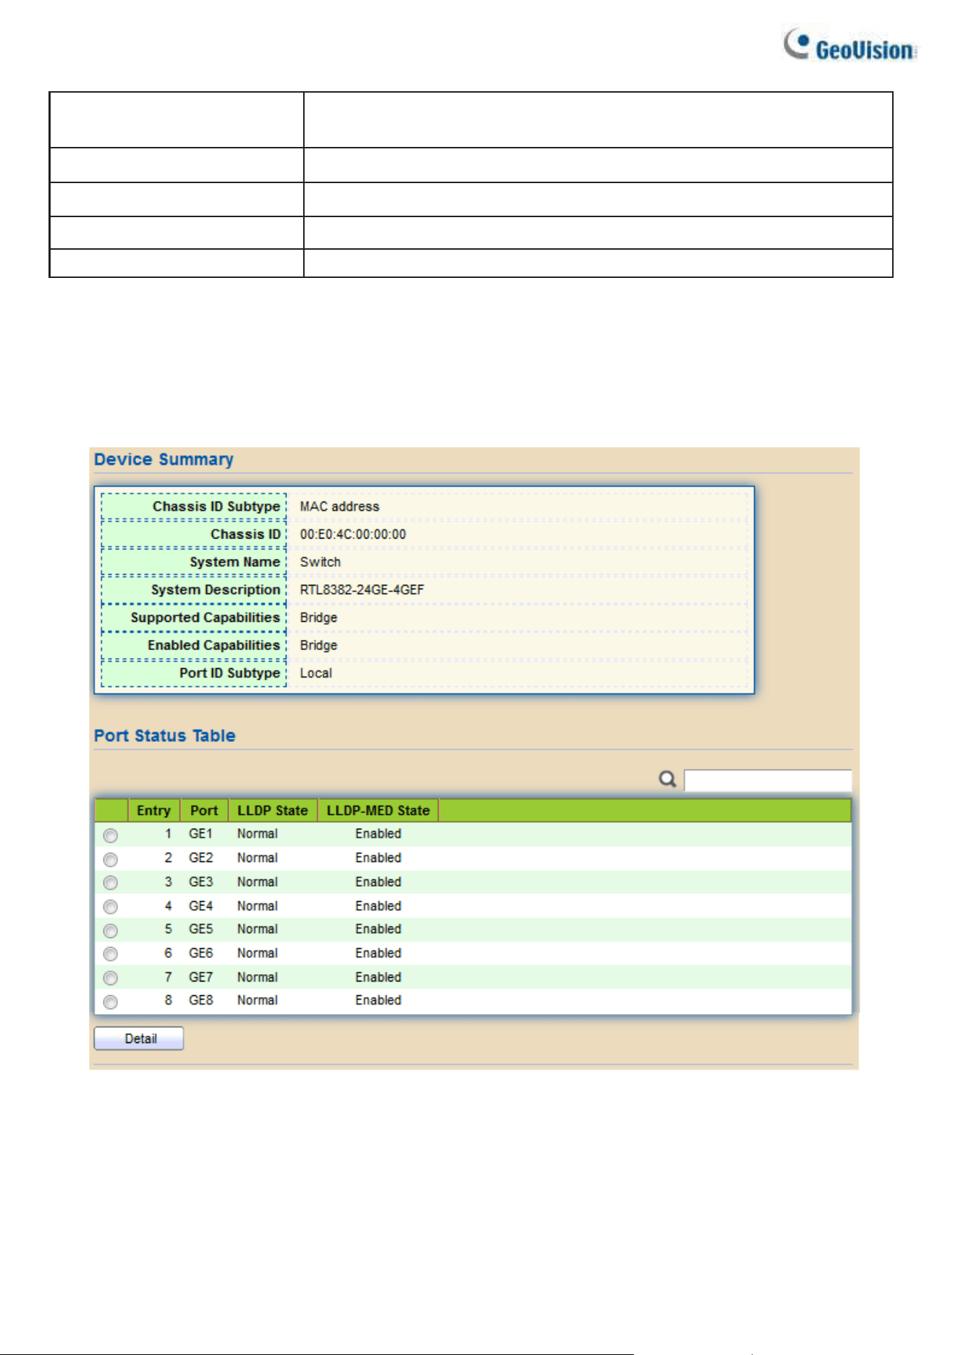Select the radio button for GE2
The width and height of the screenshot is (958, 1355).
111,860
